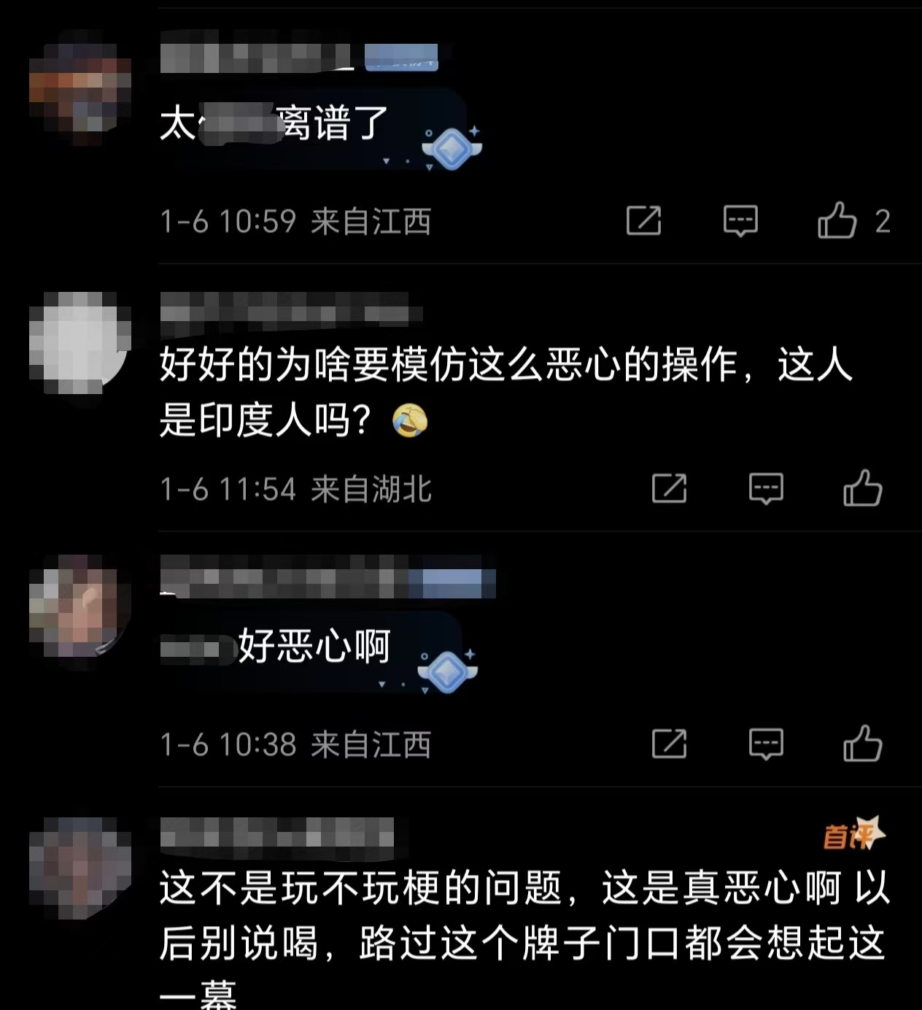The width and height of the screenshot is (922, 1010).
Task: Open the white avatar of Hubei commenter
Action: pos(80,343)
